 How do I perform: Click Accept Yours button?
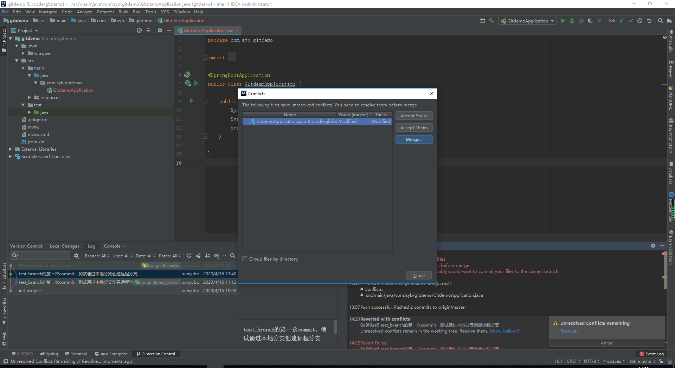tap(414, 116)
